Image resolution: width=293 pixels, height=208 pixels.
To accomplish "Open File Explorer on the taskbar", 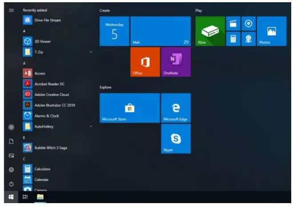I will coord(40,197).
